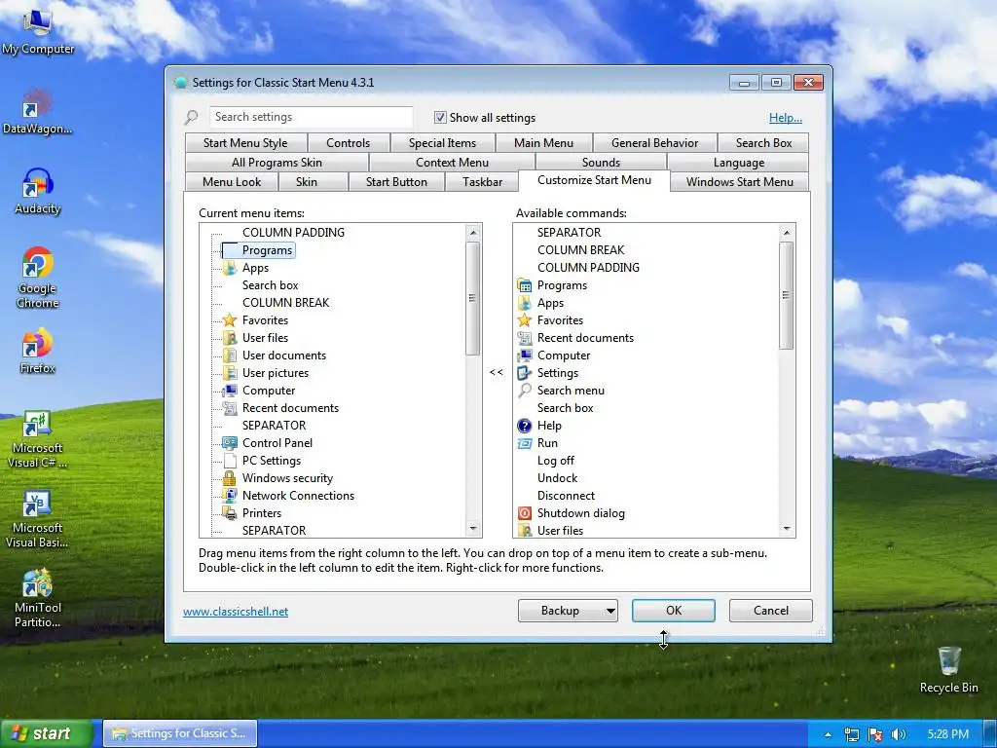Click the taskbar clock showing 5:28 PM

(947, 734)
